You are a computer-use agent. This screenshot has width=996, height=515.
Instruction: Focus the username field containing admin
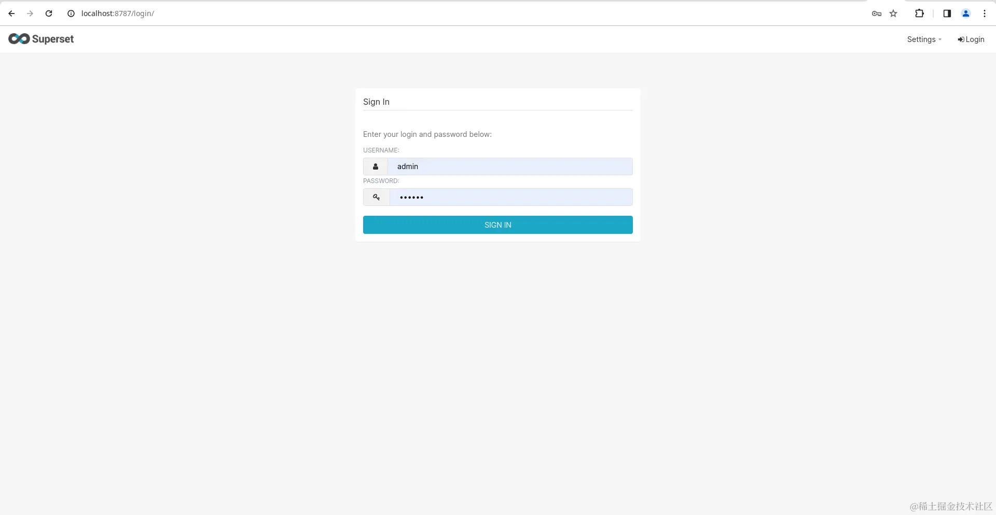(510, 166)
